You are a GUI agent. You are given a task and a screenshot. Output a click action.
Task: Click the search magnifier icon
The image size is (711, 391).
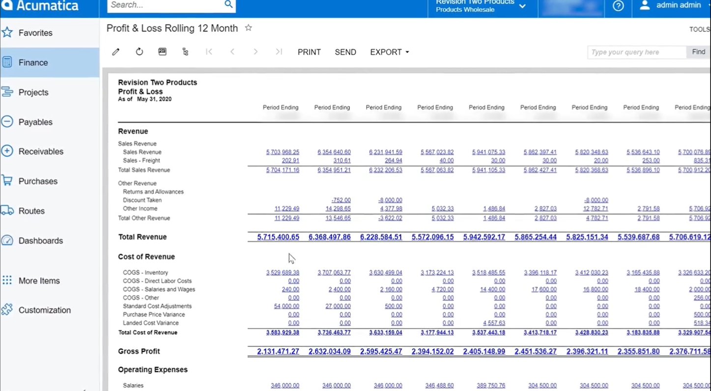point(228,4)
